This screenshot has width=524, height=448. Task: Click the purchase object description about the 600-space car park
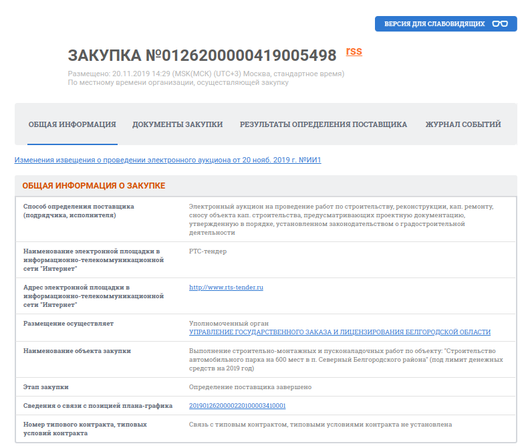[x=346, y=359]
